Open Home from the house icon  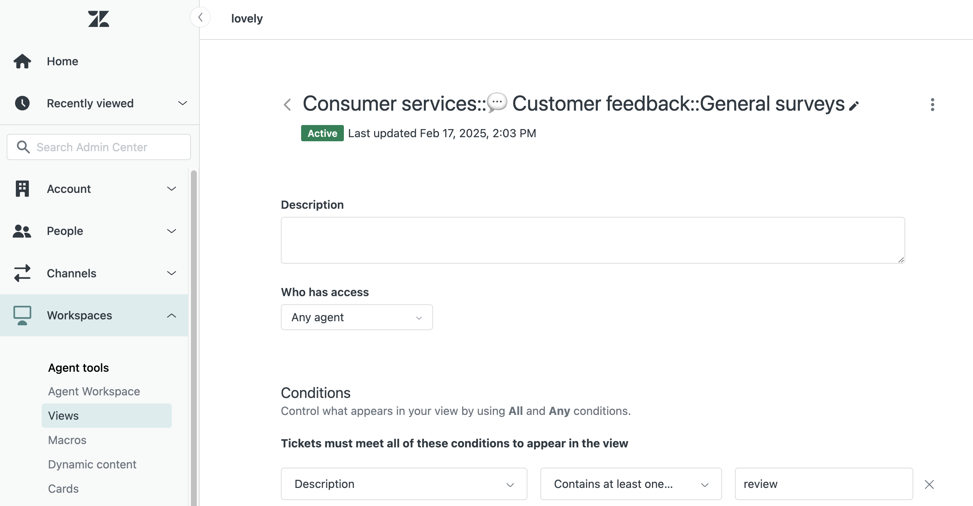(x=22, y=61)
